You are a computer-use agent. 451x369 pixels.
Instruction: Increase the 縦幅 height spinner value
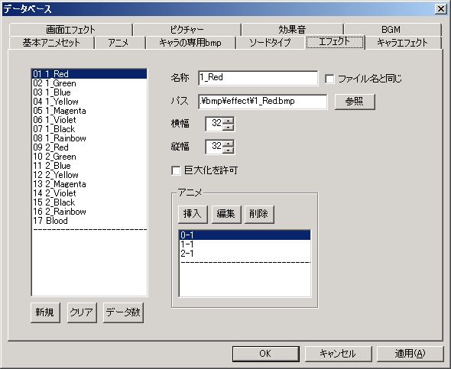pyautogui.click(x=228, y=144)
